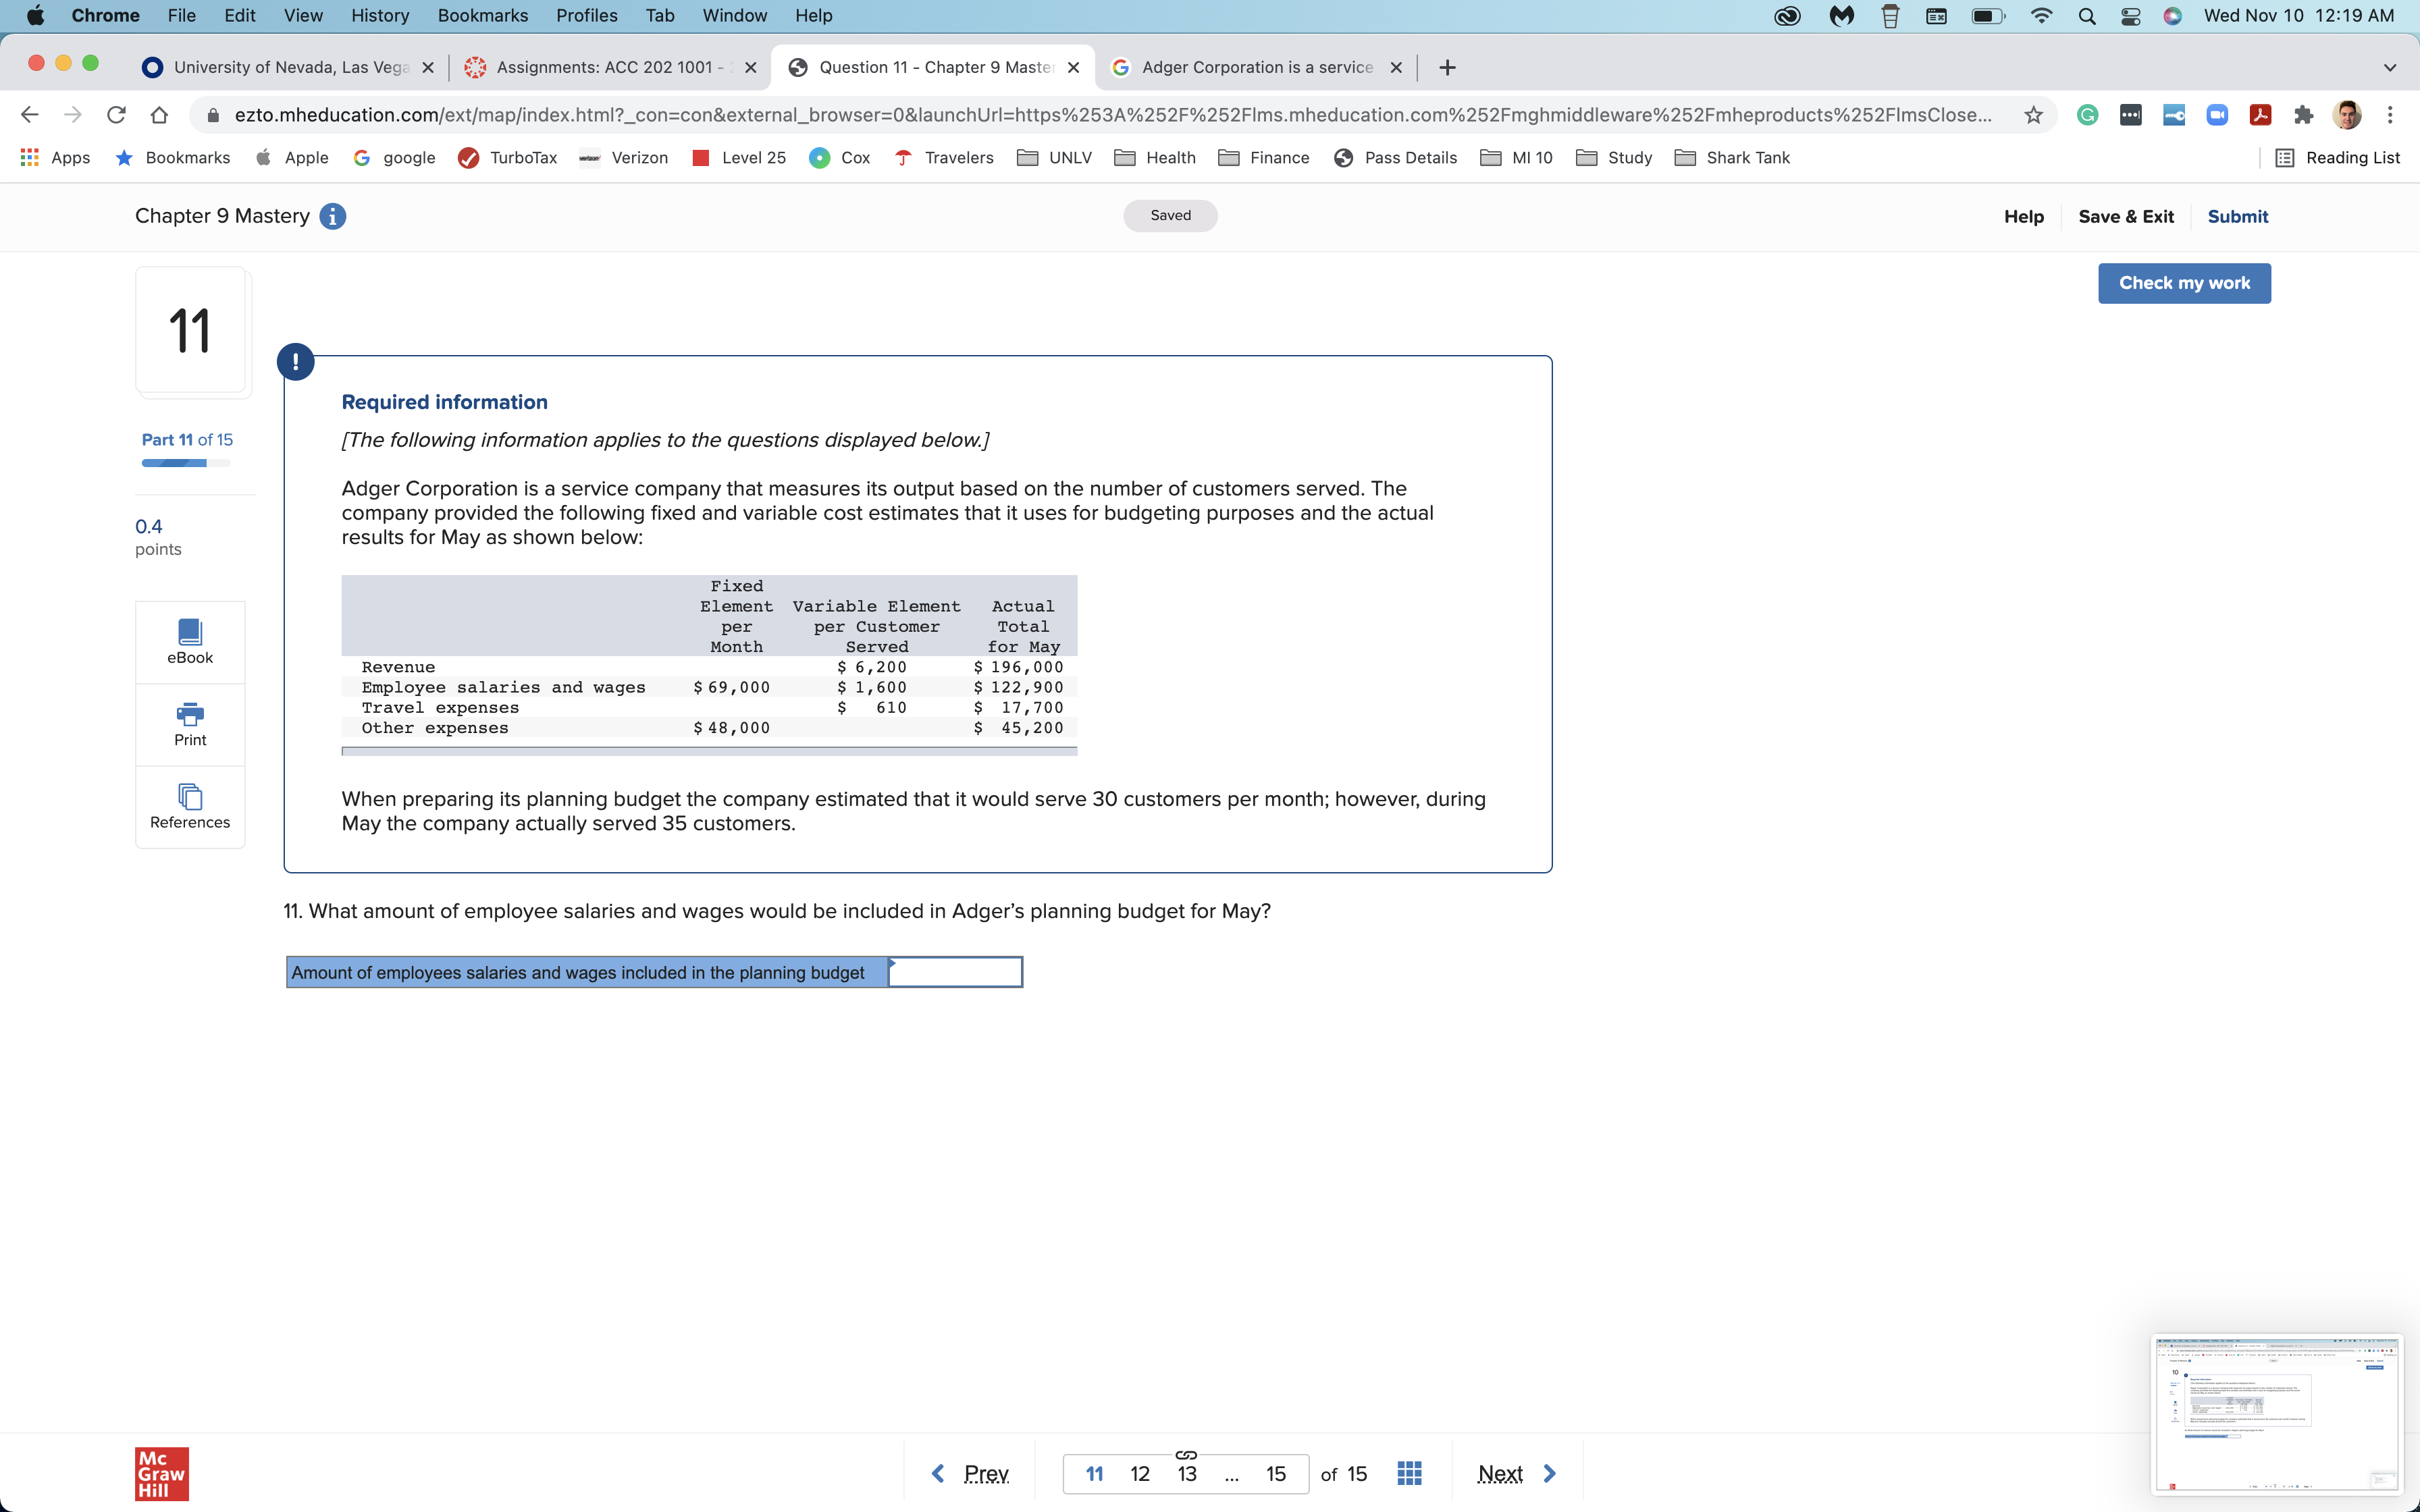Viewport: 2420px width, 1512px height.
Task: Click Check my work button
Action: [2184, 283]
